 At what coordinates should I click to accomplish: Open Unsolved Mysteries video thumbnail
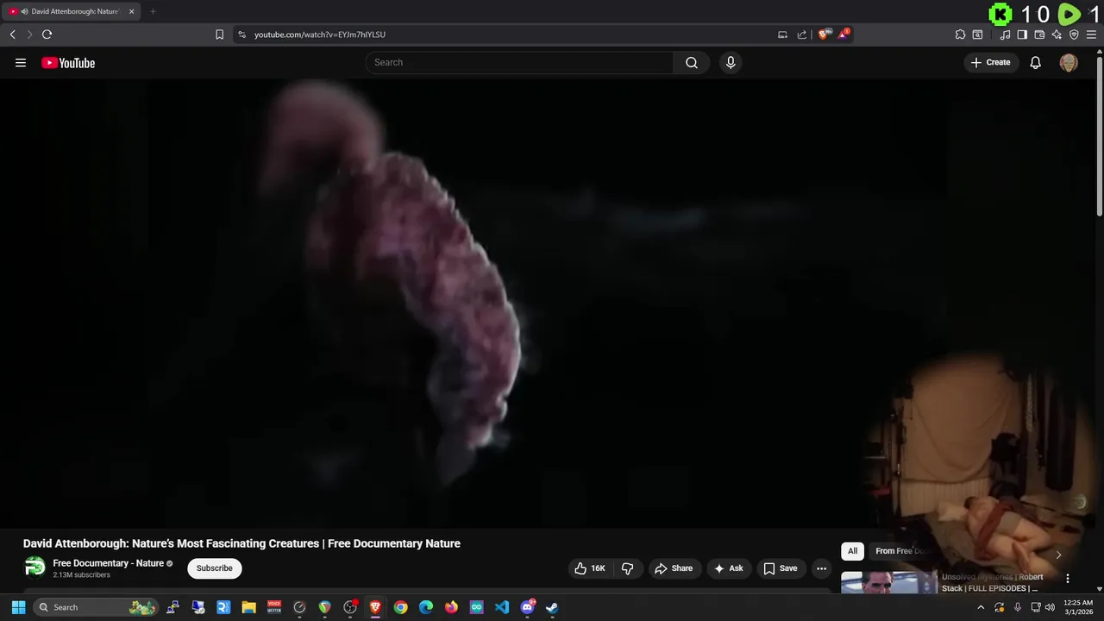click(x=888, y=582)
